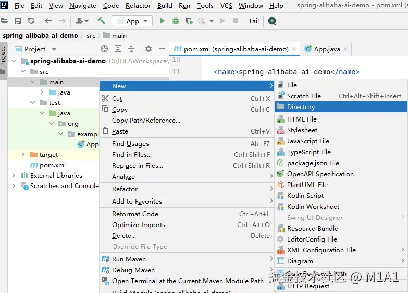Expand Scratches and Consoles node

(14, 186)
